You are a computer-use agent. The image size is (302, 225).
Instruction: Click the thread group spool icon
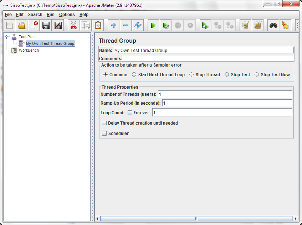click(x=21, y=43)
